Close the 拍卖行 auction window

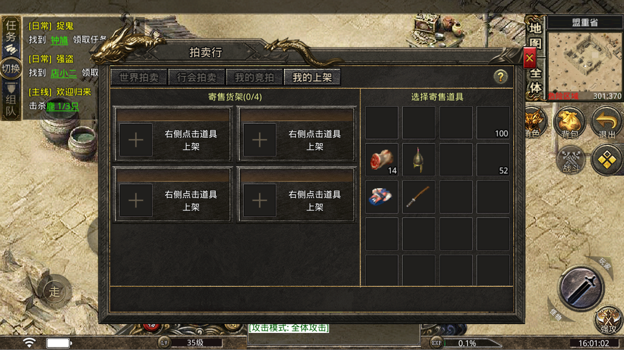click(530, 58)
